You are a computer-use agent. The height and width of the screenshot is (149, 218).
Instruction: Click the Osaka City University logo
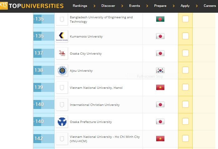[62, 53]
